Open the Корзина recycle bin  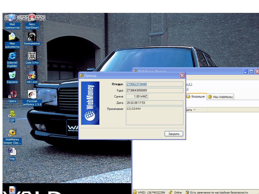pyautogui.click(x=12, y=75)
